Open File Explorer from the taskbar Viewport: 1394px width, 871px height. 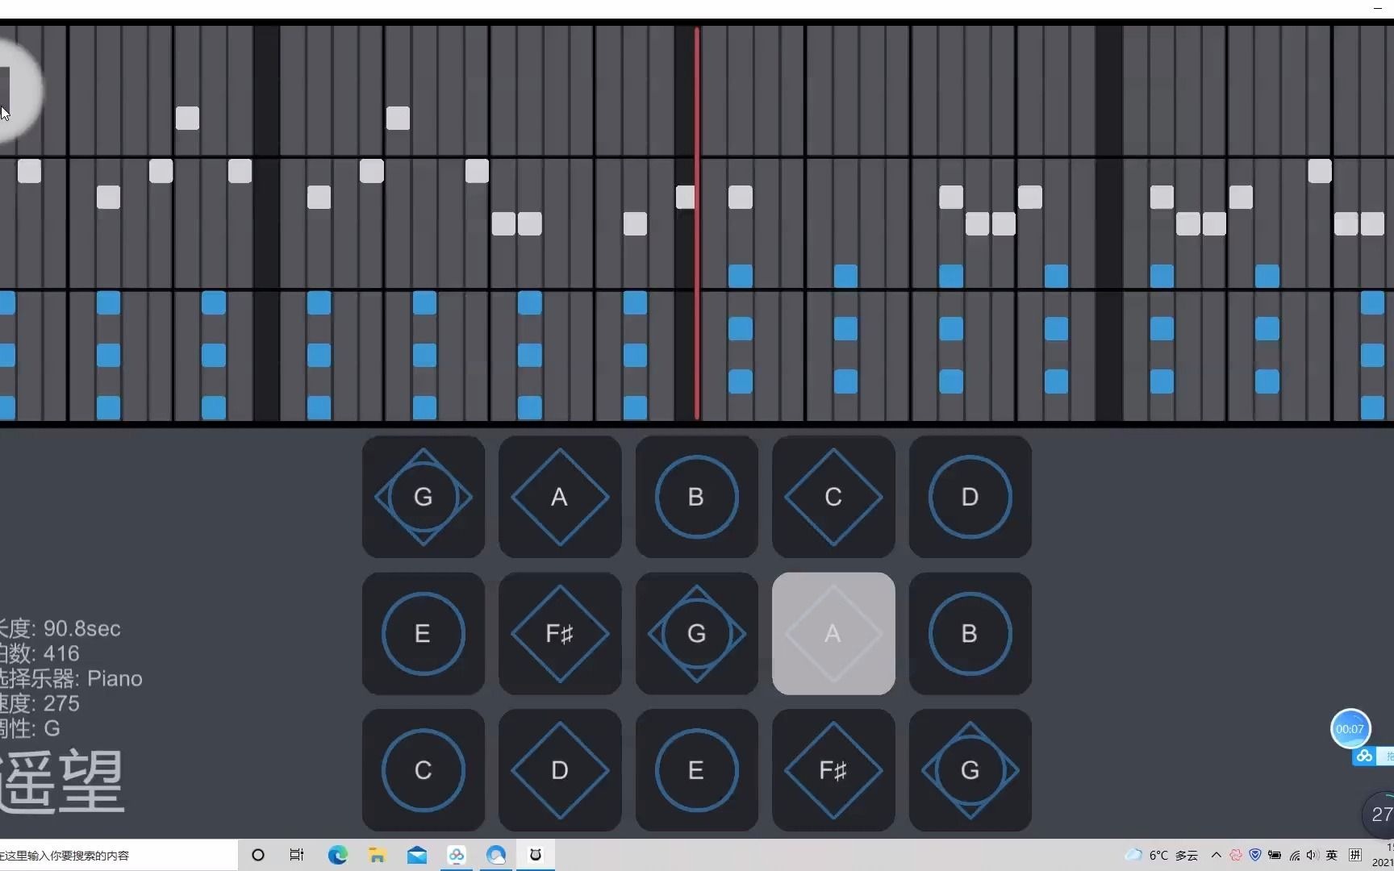click(377, 855)
